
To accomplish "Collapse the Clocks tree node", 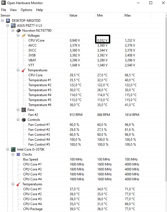I will click(13, 154).
